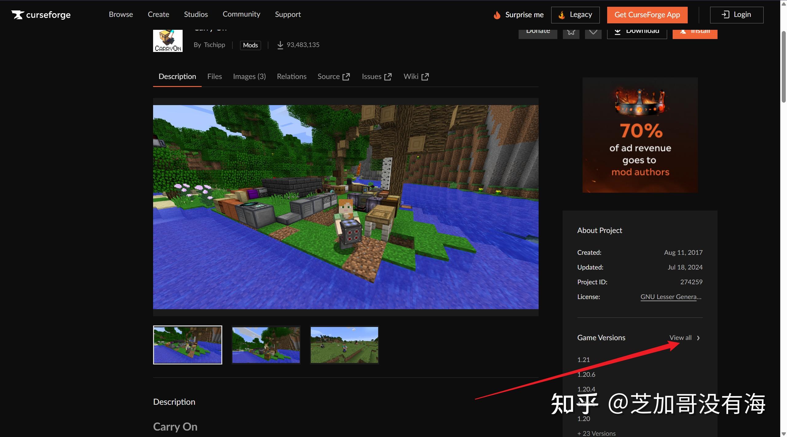The width and height of the screenshot is (787, 437).
Task: Click the Donate button
Action: [538, 34]
